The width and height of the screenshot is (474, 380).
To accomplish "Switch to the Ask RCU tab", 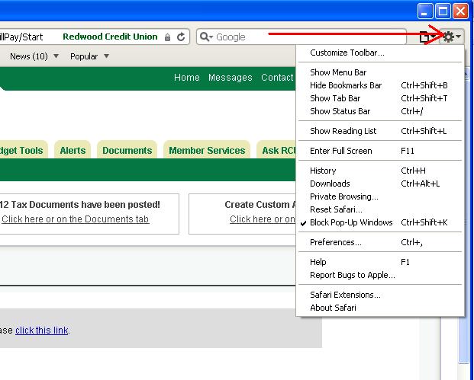I will (276, 149).
